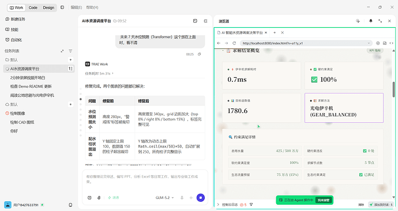Add task to second 默认 cloud group
The image size is (398, 211).
click(70, 104)
